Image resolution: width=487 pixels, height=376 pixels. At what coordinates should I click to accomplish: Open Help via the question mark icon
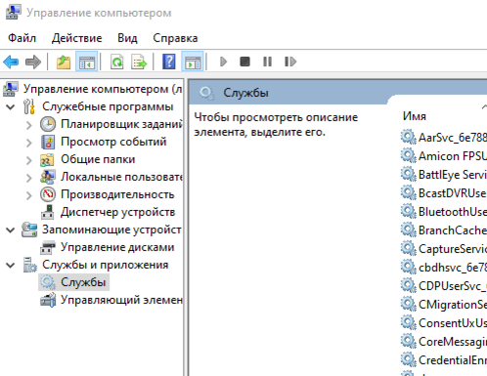[x=169, y=62]
